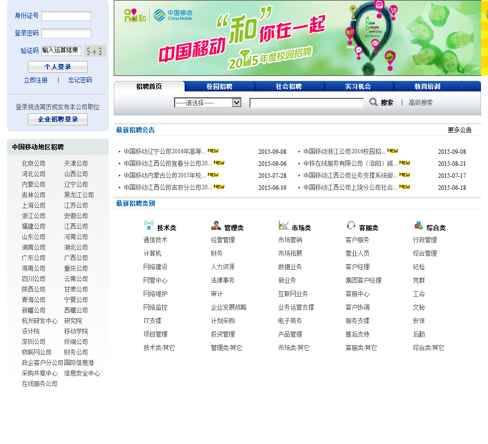Click the 立即注册 link
This screenshot has height=444, width=488.
click(x=36, y=80)
